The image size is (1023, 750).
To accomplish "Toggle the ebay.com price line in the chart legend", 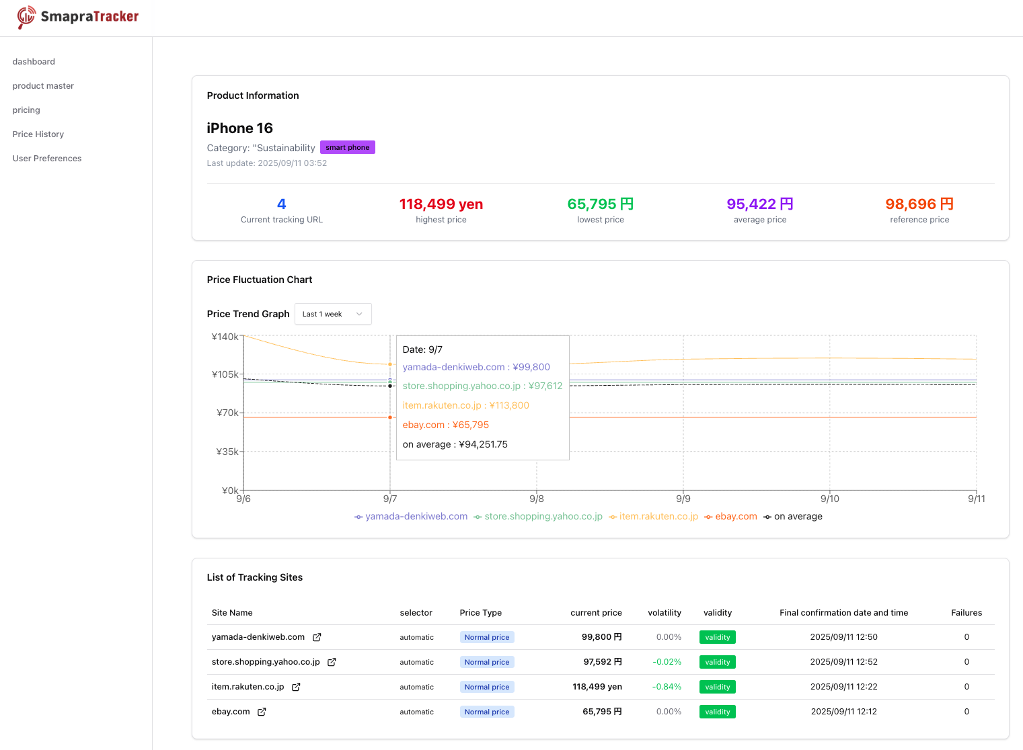I will click(x=708, y=516).
